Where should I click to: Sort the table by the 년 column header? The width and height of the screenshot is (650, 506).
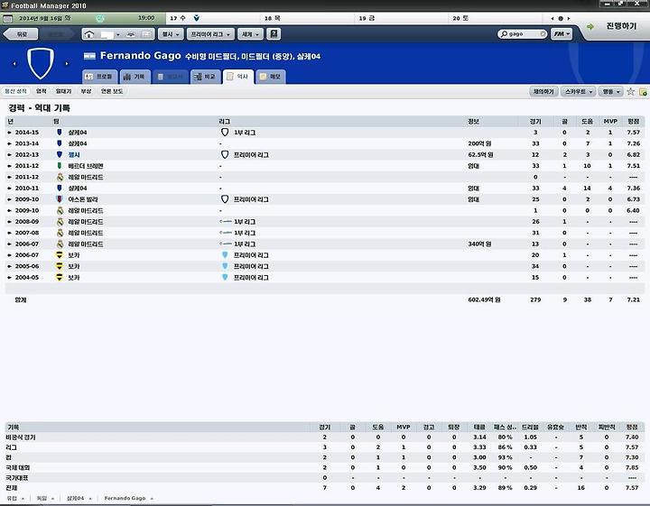[x=10, y=122]
